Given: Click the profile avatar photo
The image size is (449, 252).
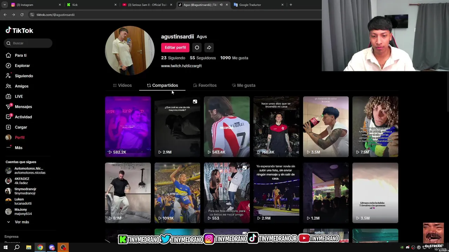Looking at the screenshot, I should 130,50.
